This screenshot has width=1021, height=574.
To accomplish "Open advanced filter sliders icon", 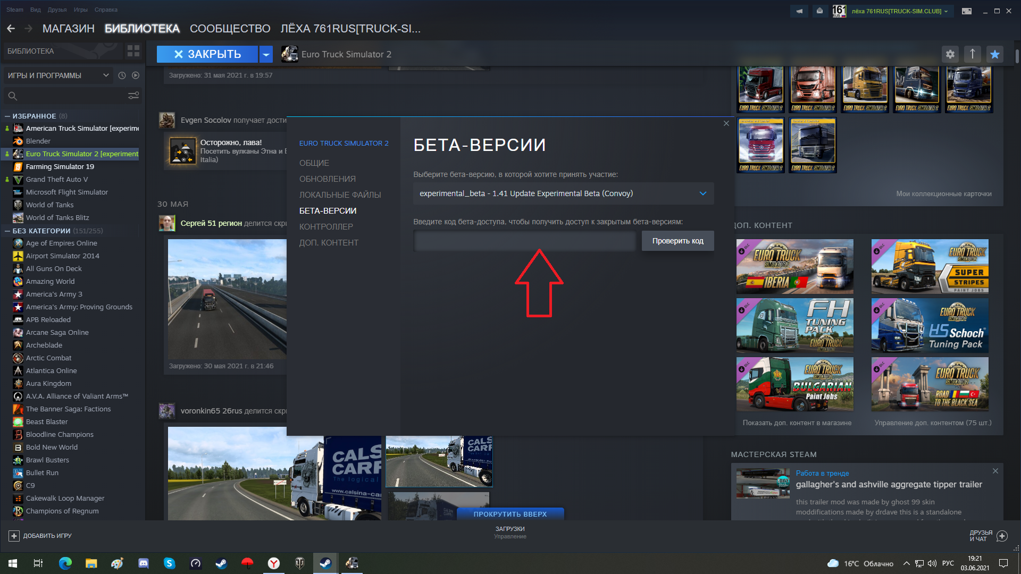I will pyautogui.click(x=133, y=96).
